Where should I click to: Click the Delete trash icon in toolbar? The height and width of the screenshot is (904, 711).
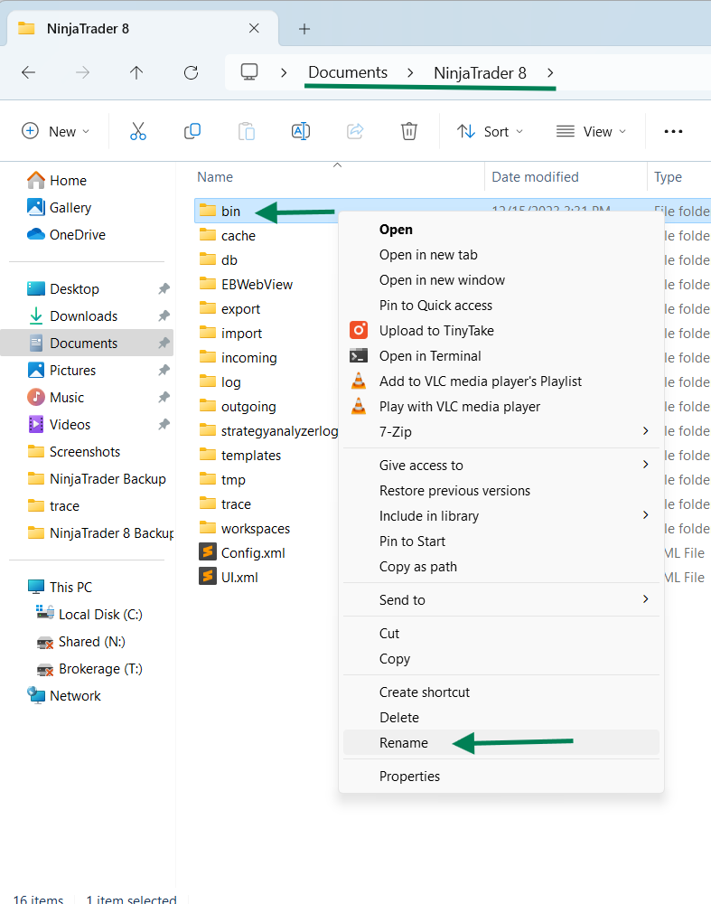409,131
